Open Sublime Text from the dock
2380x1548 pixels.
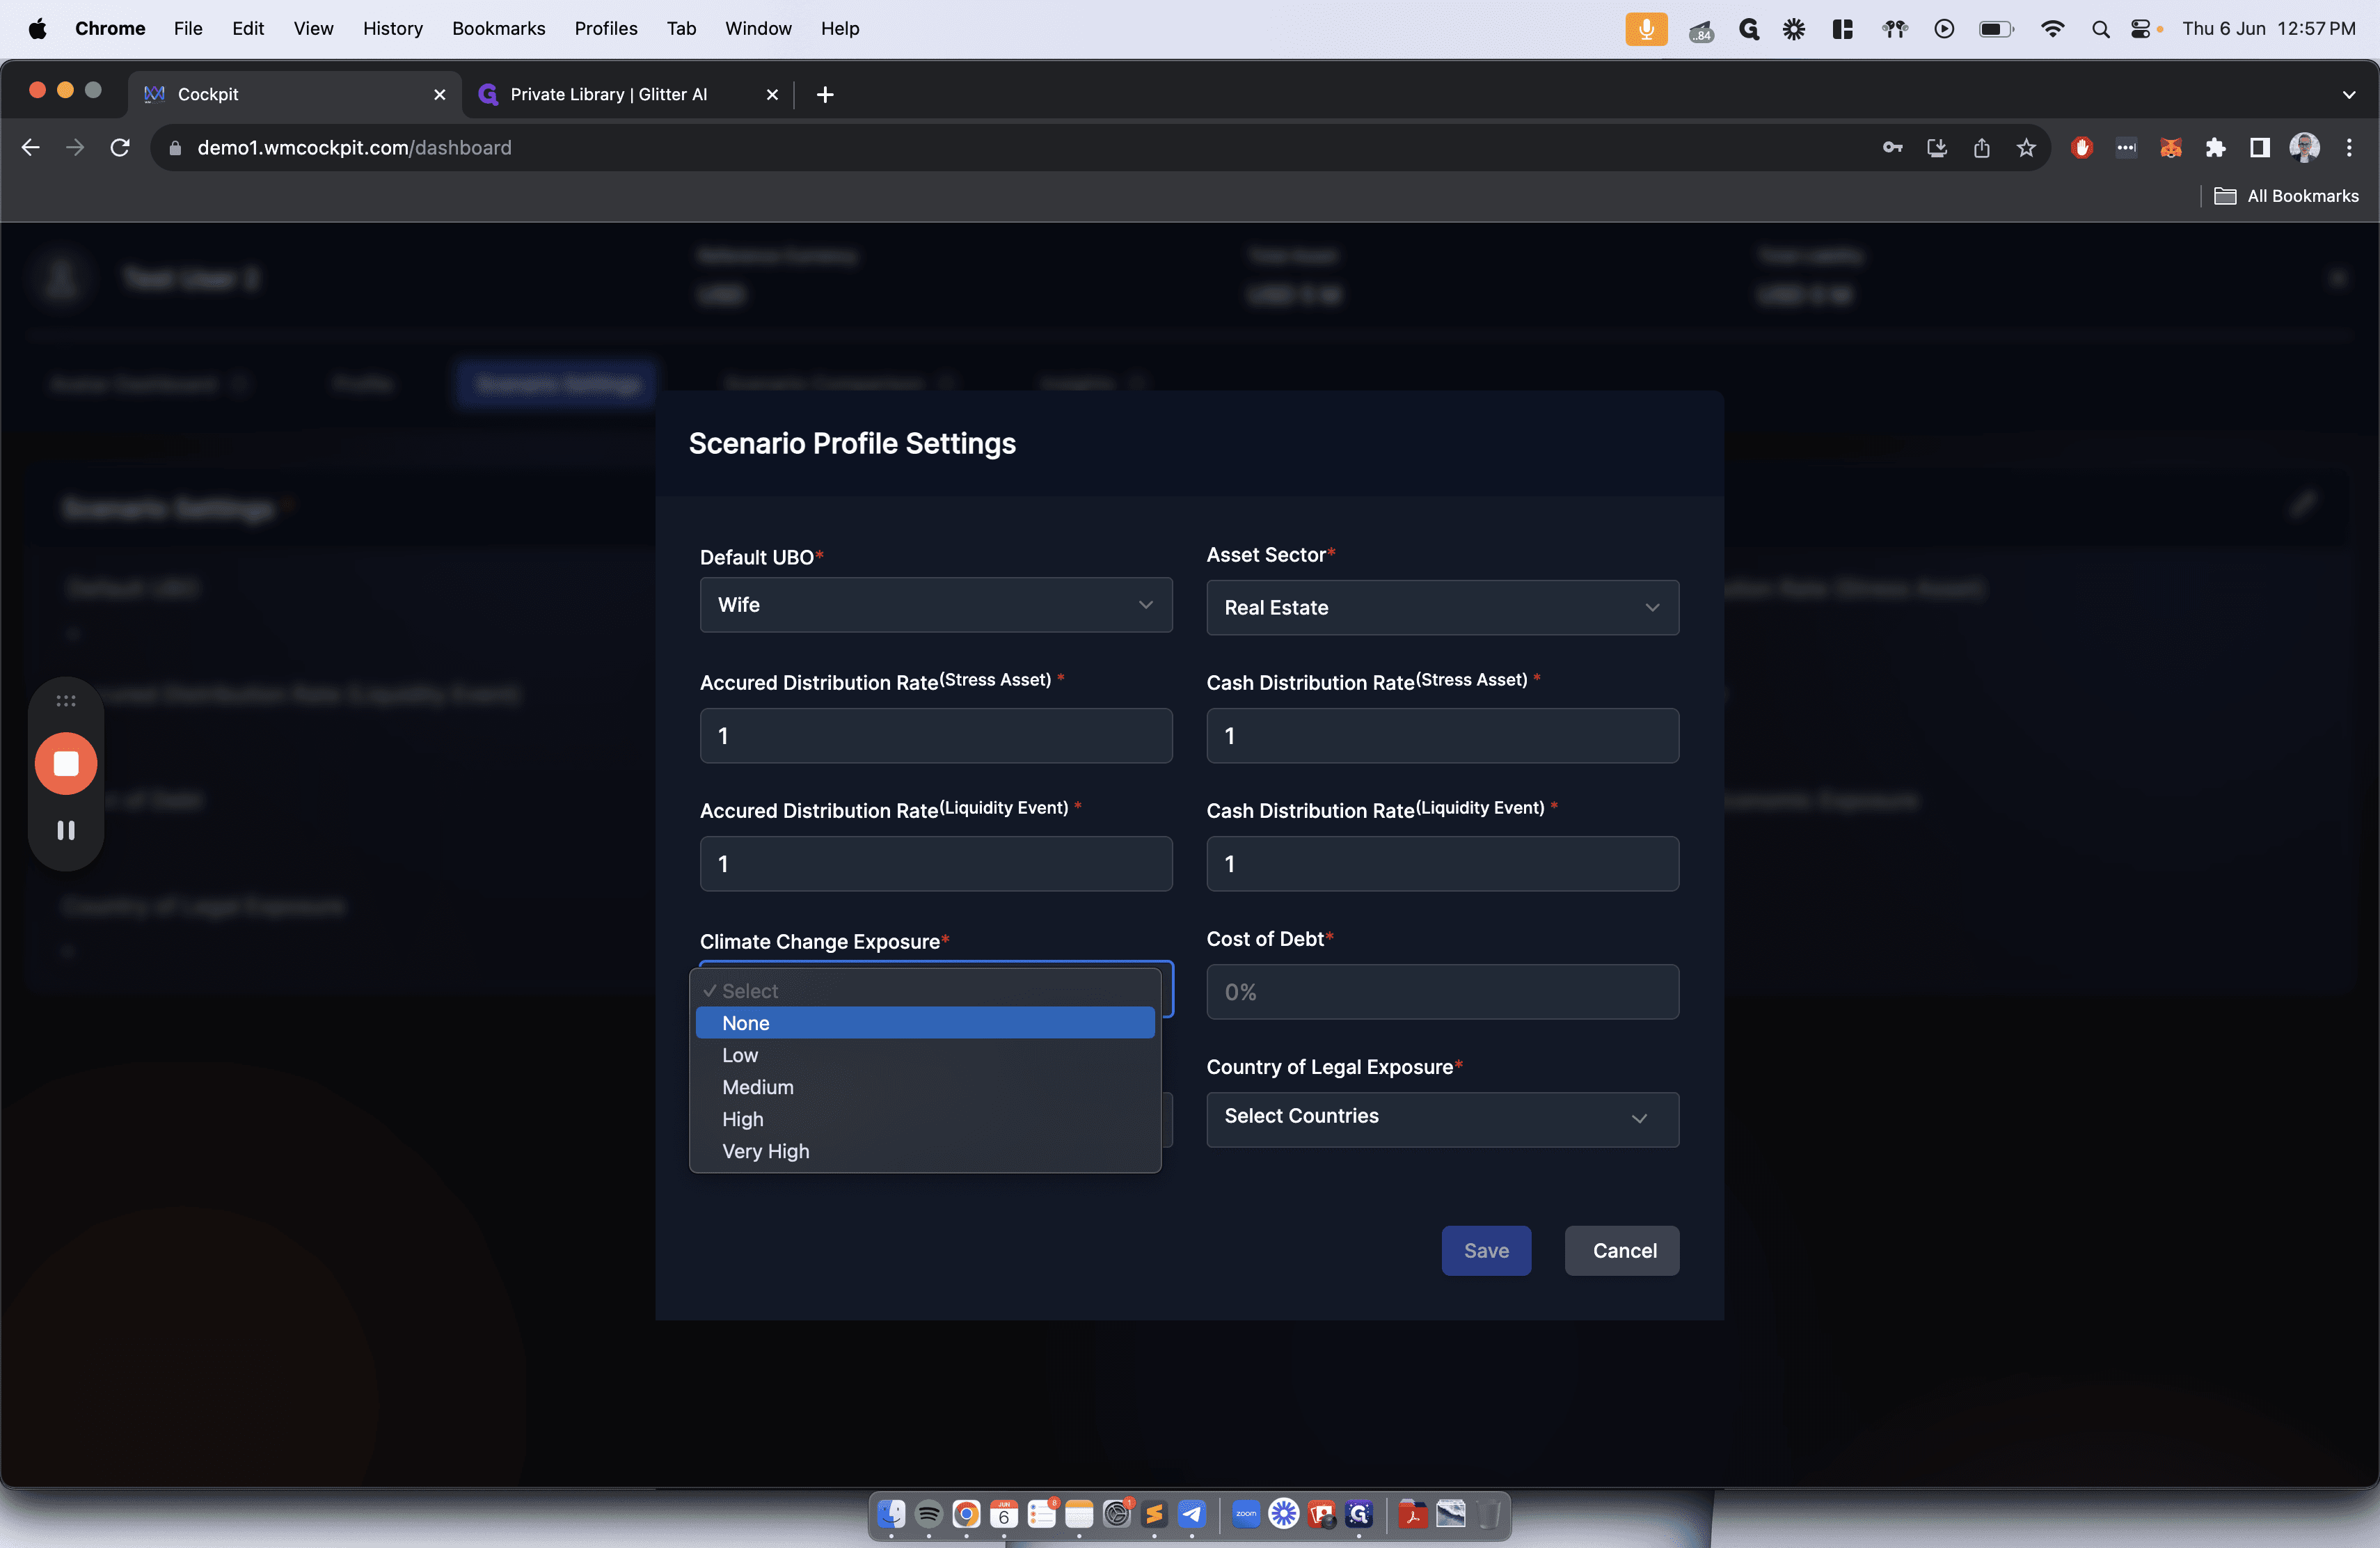[x=1154, y=1514]
